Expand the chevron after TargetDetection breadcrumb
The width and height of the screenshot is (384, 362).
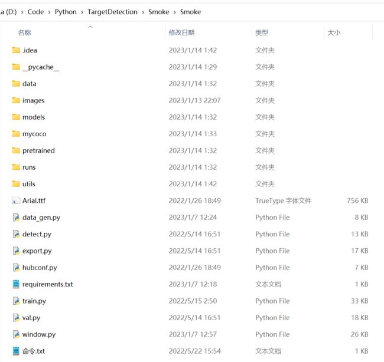point(143,12)
